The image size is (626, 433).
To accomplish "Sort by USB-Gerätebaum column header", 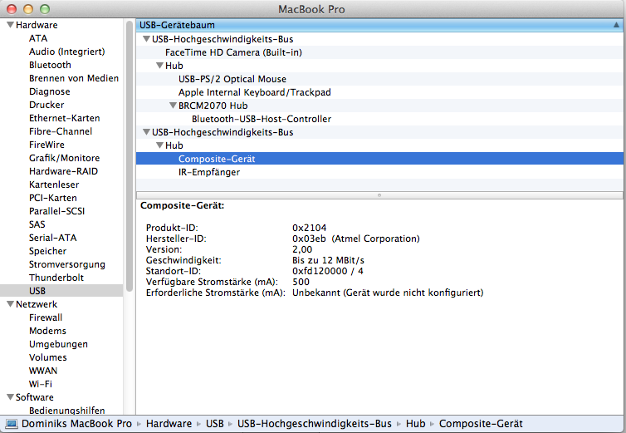I will pyautogui.click(x=379, y=25).
